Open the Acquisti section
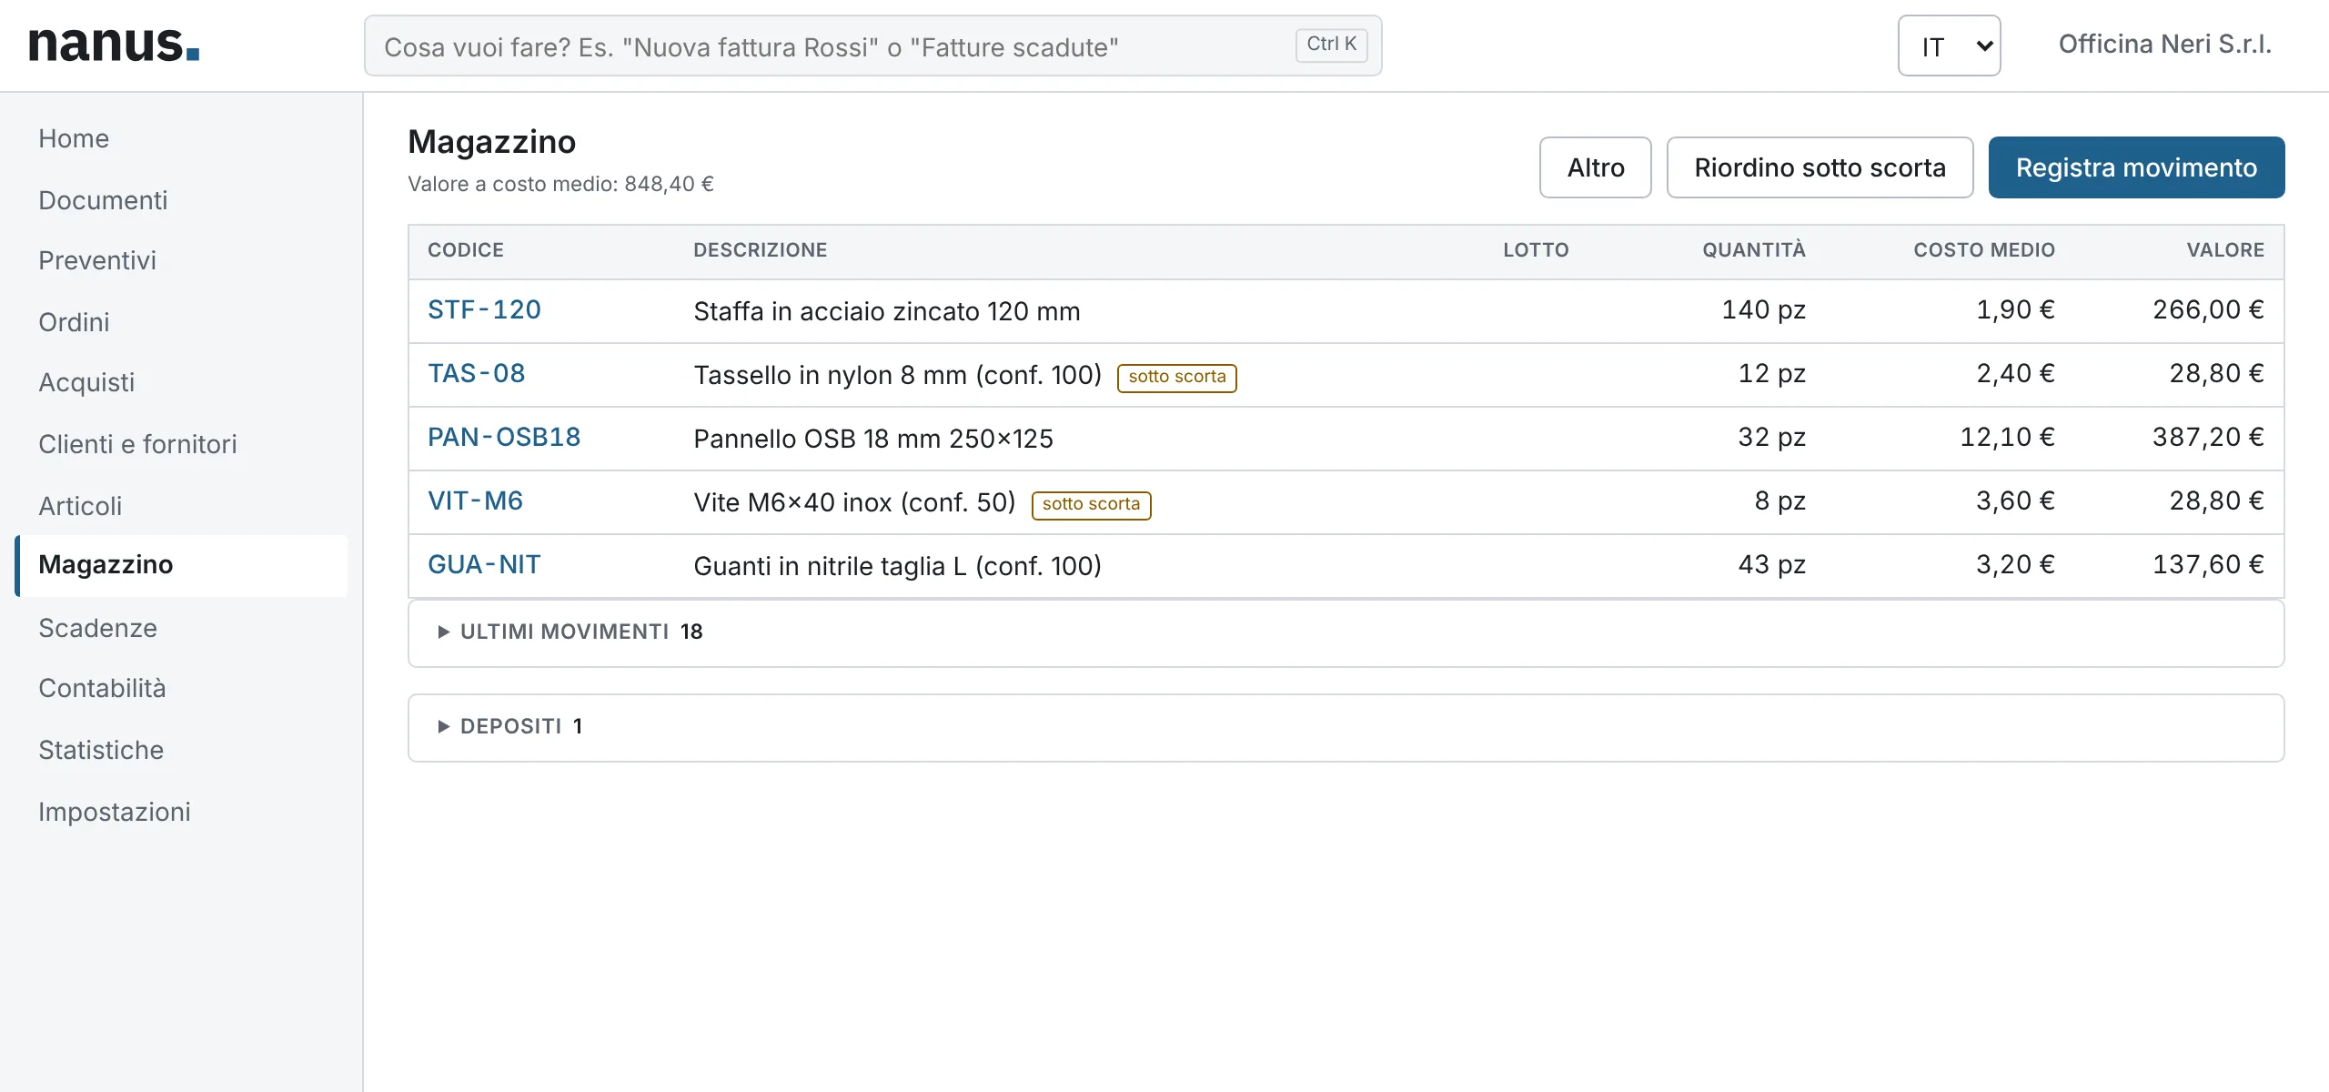Image resolution: width=2329 pixels, height=1092 pixels. (x=181, y=382)
